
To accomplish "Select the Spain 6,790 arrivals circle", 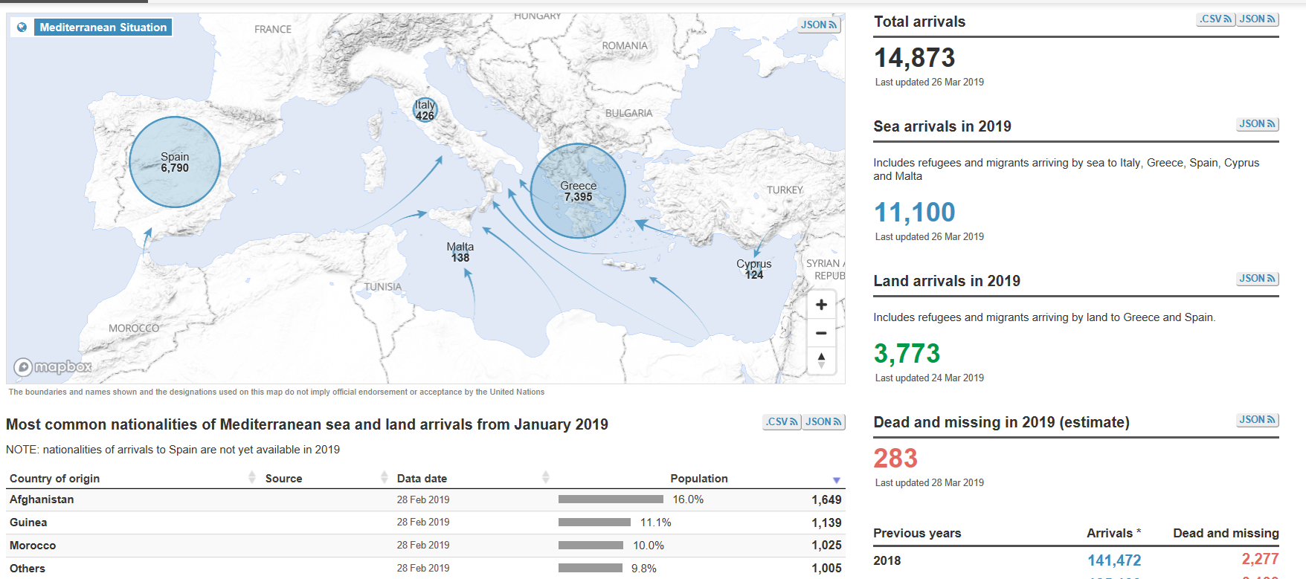I will 175,162.
